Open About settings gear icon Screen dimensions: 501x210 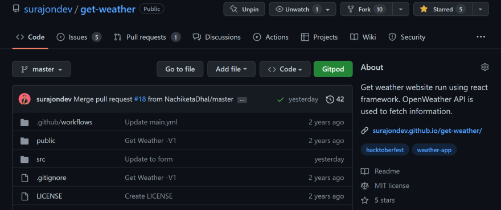click(484, 67)
